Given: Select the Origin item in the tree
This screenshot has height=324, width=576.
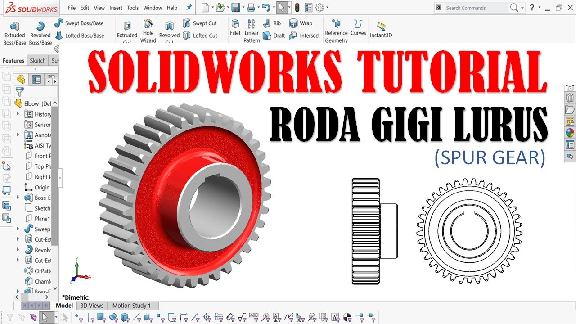Looking at the screenshot, I should [38, 187].
